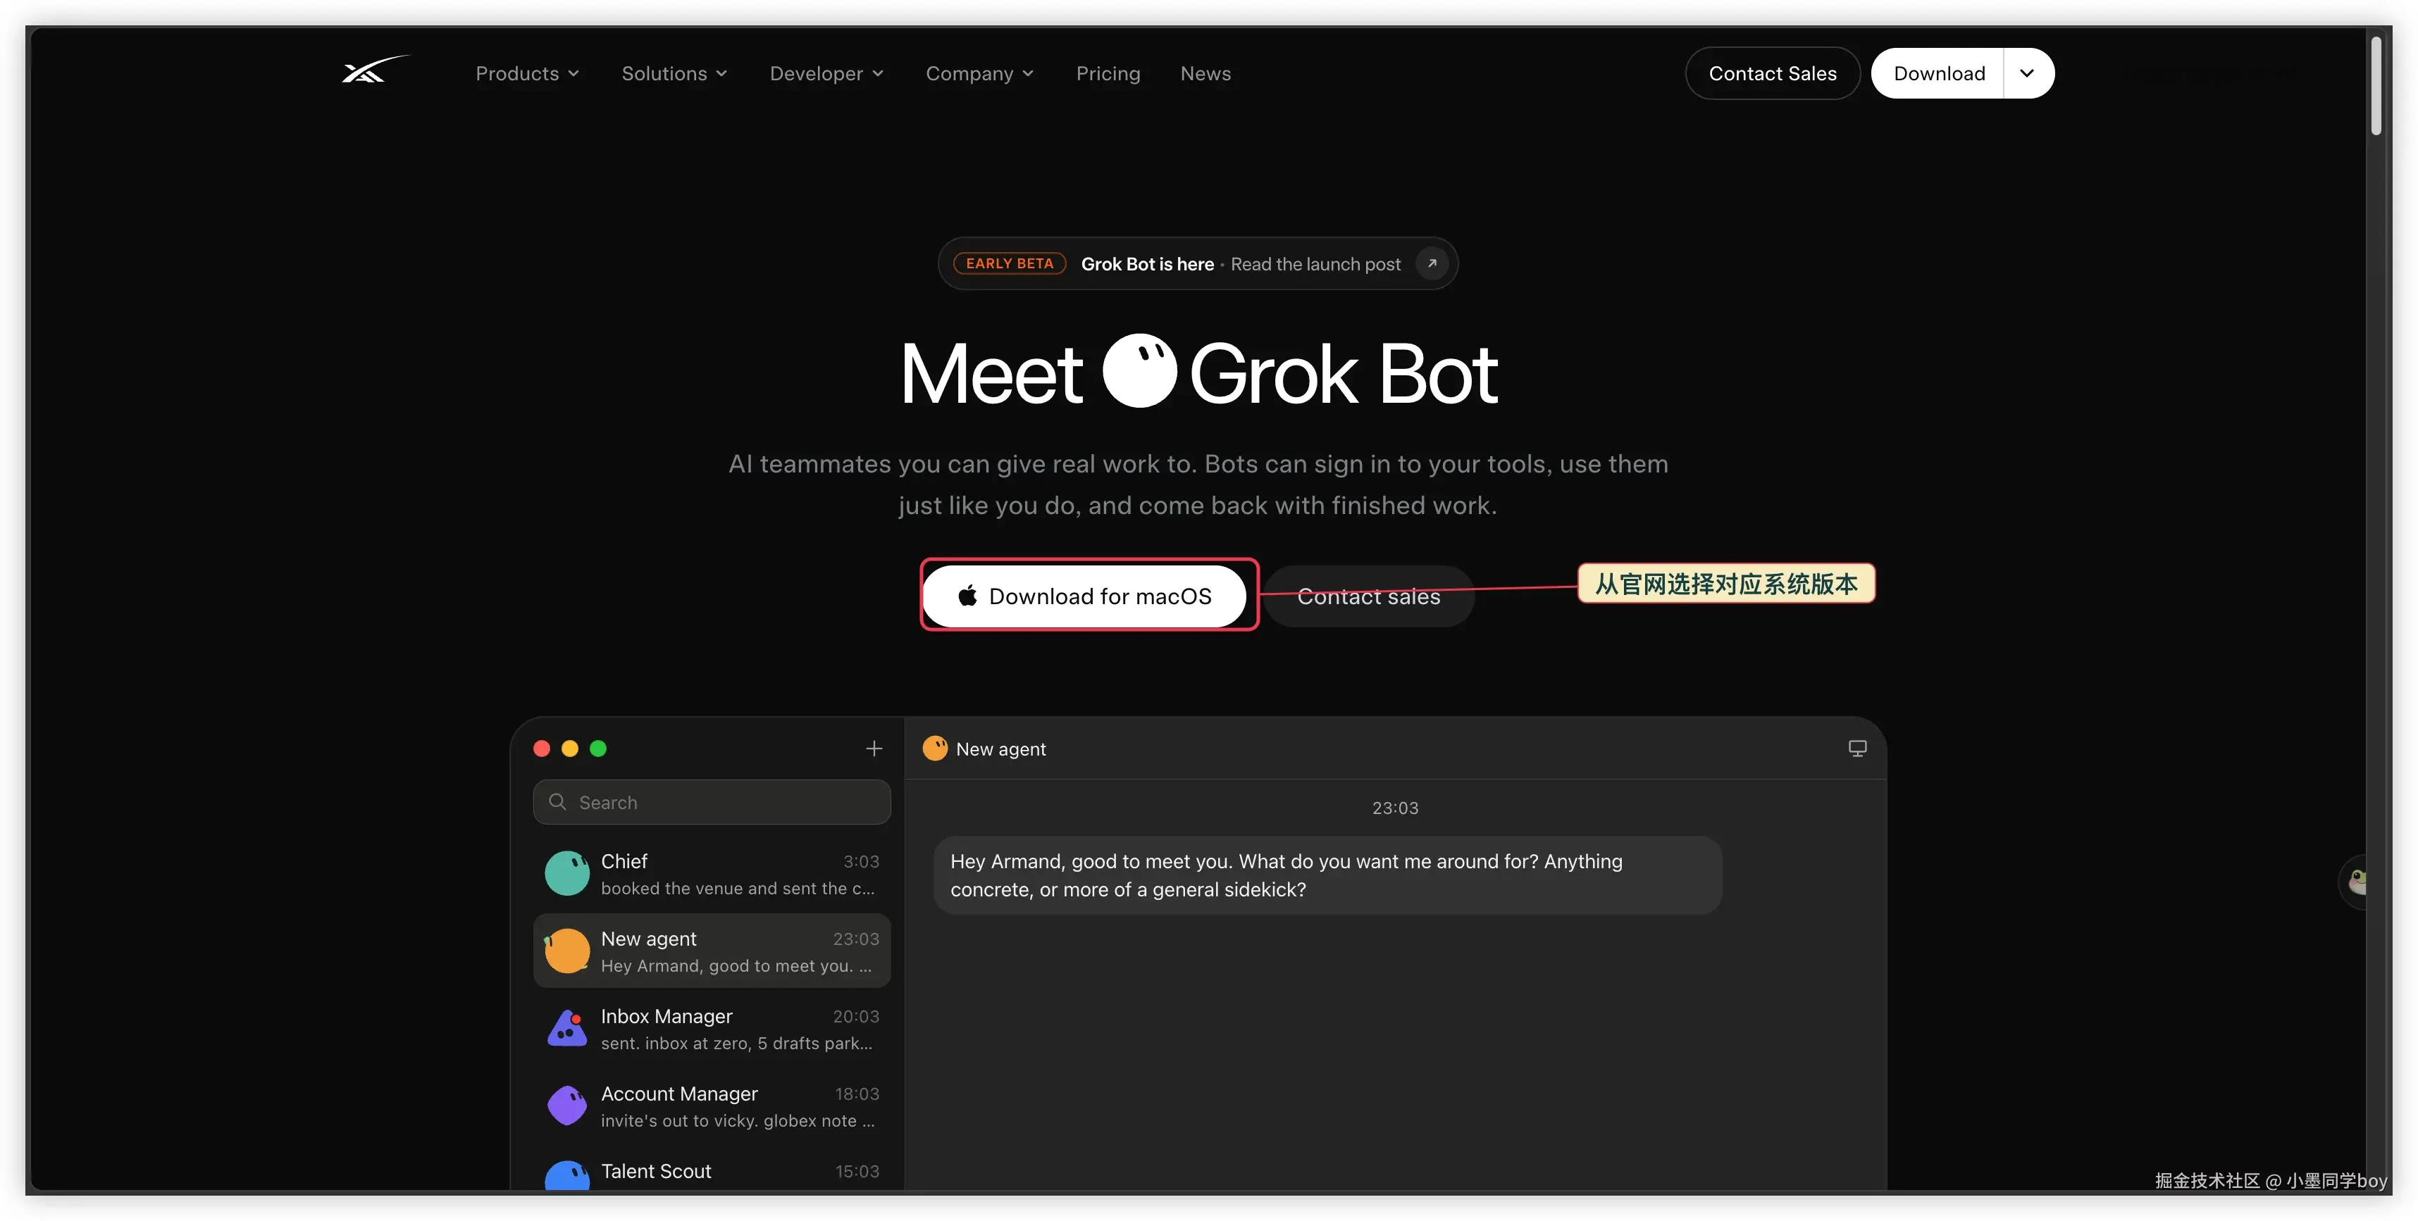
Task: Click the Search field in agent sidebar
Action: [x=712, y=802]
